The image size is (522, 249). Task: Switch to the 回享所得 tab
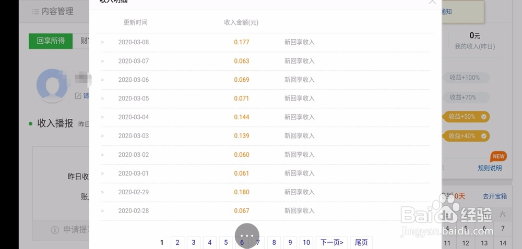tap(51, 41)
